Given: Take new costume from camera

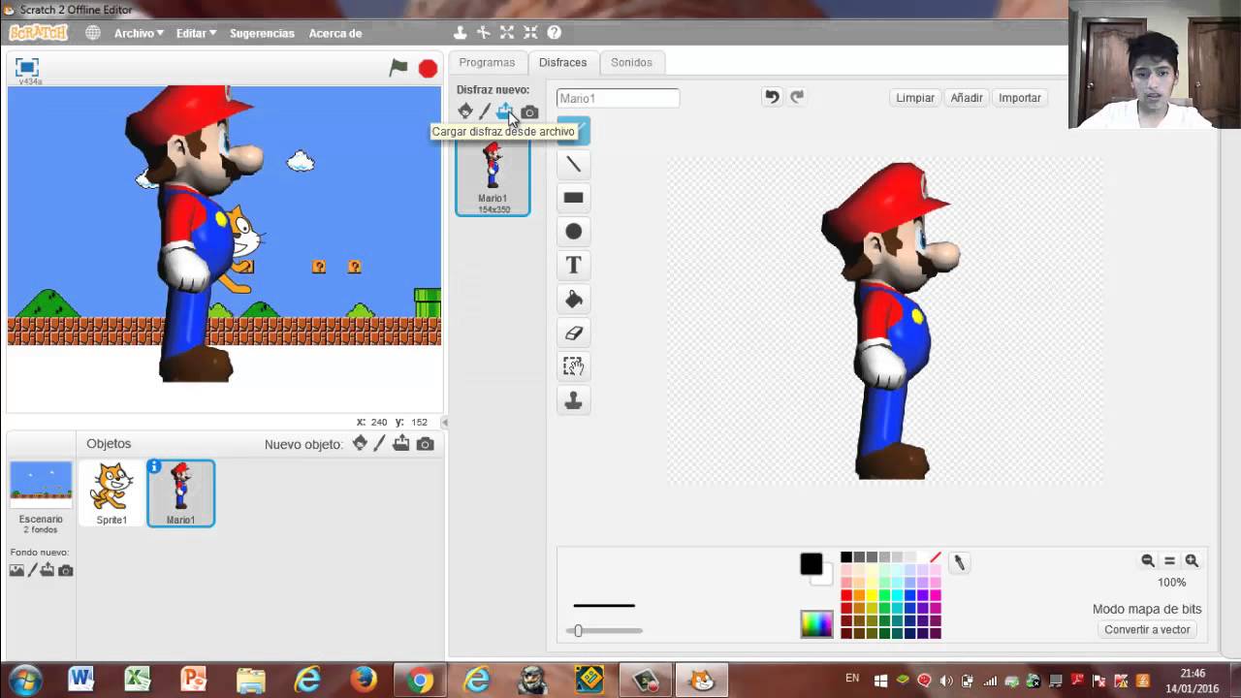Looking at the screenshot, I should tap(529, 112).
